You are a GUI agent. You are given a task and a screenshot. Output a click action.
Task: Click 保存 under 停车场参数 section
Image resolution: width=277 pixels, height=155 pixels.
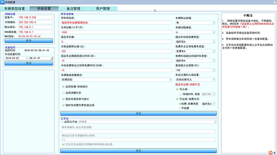pos(138,113)
